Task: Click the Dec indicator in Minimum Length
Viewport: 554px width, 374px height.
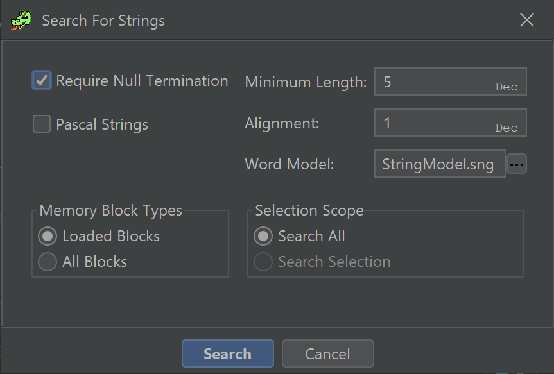Action: (x=506, y=87)
